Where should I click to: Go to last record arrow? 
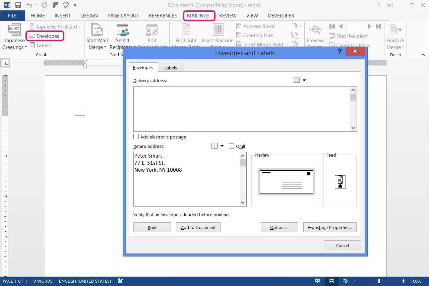pos(378,26)
